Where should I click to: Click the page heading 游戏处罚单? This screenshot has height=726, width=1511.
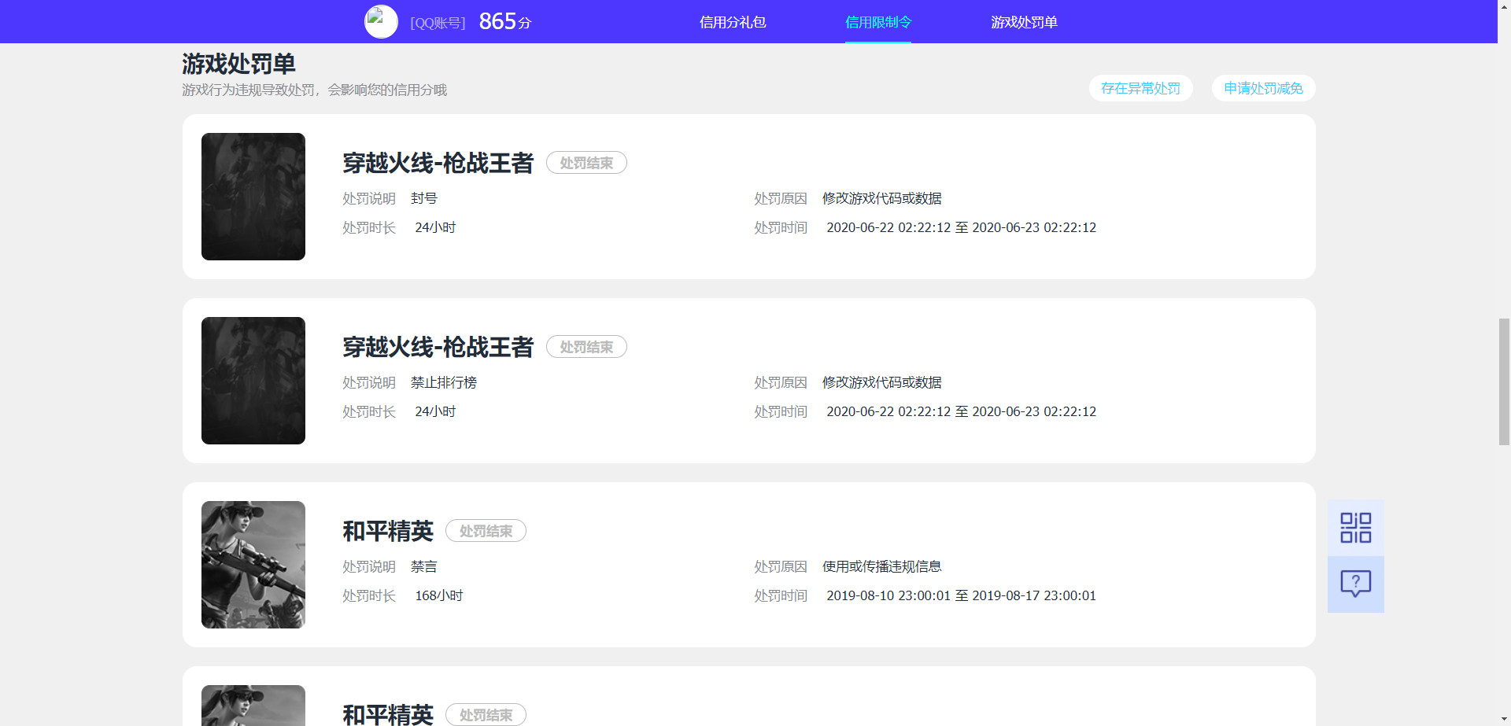(x=238, y=64)
